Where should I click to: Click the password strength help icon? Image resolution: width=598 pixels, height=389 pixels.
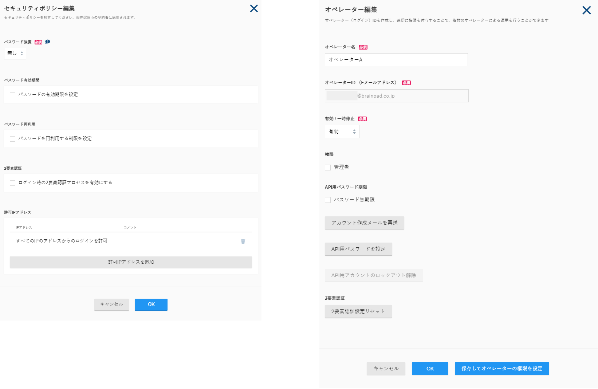[48, 42]
